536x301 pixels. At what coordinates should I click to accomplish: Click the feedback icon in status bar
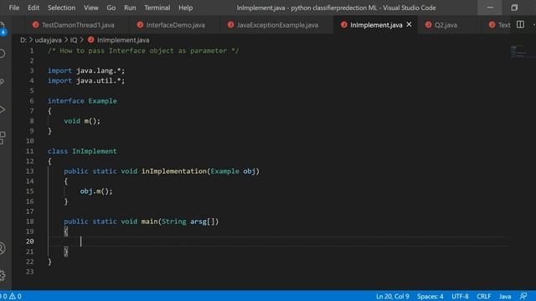click(x=523, y=296)
